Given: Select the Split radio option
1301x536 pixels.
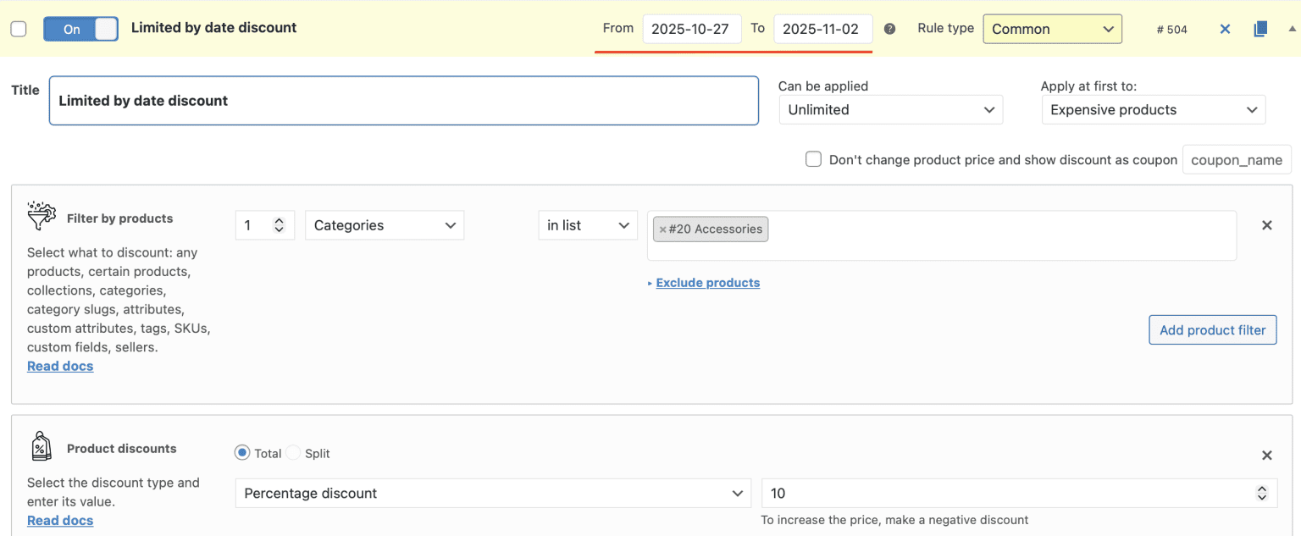Looking at the screenshot, I should 293,453.
